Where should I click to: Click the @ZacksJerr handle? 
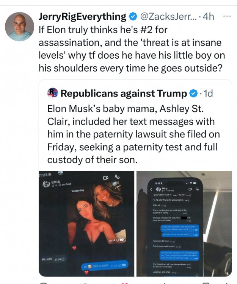click(169, 17)
